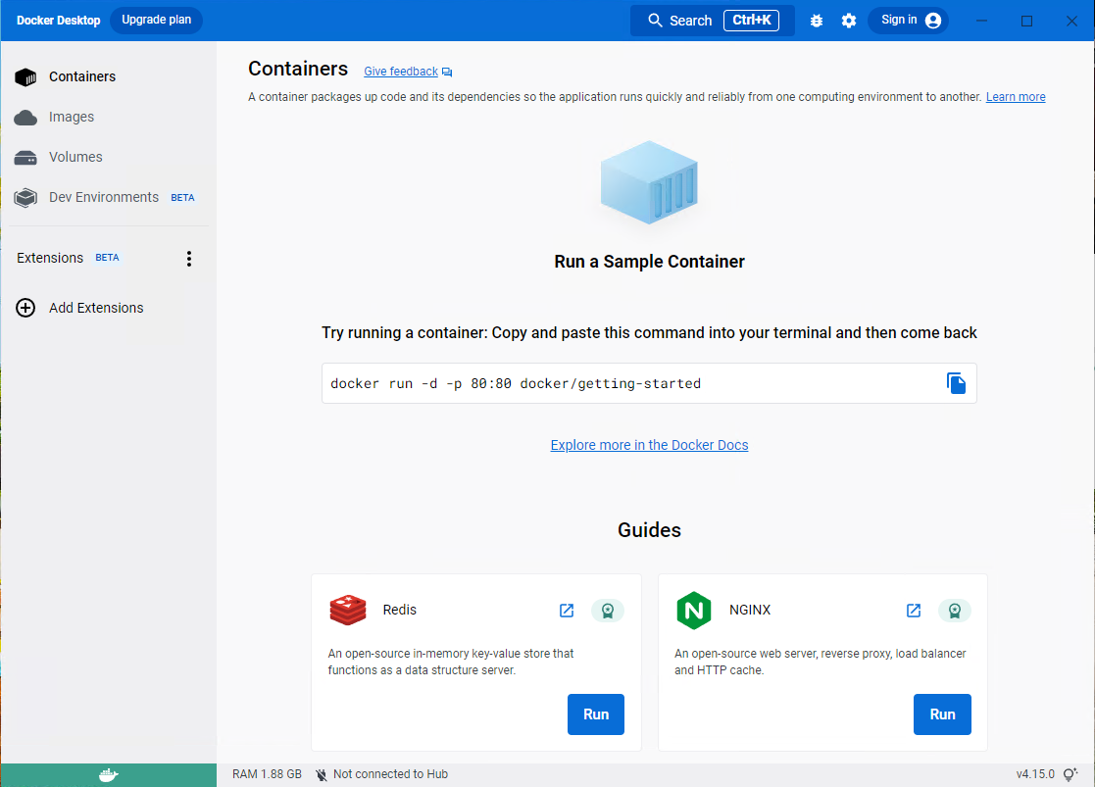1095x787 pixels.
Task: Click the Not connected to Hub text
Action: click(x=390, y=774)
